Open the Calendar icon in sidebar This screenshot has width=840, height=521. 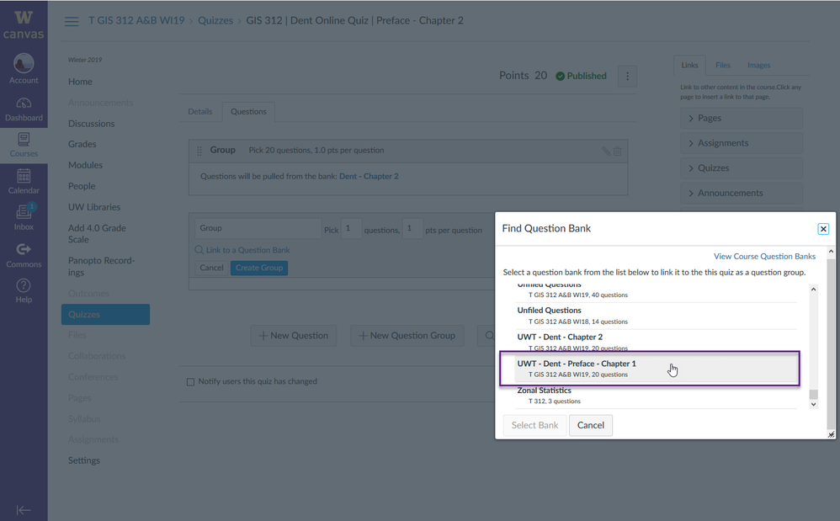(x=24, y=181)
